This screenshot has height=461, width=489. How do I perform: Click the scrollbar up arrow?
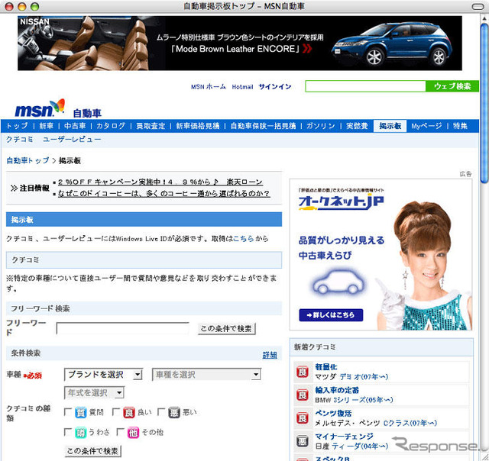(x=484, y=18)
